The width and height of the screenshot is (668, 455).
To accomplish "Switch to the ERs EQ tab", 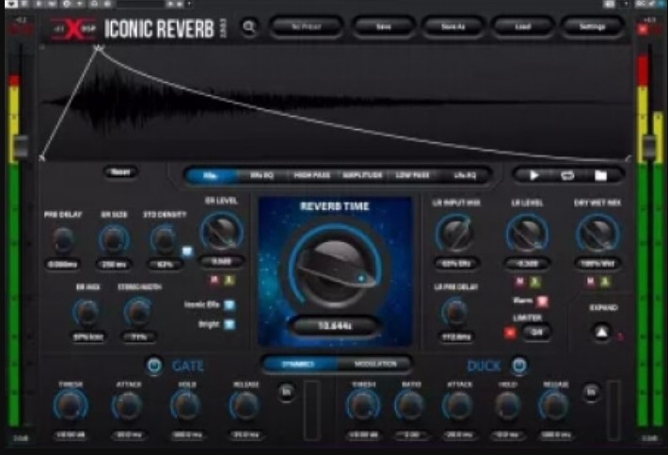I will coord(262,175).
